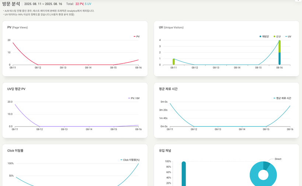Image resolution: width=302 pixels, height=186 pixels.
Task: Toggle the 신규 legend series
Action: point(277,37)
